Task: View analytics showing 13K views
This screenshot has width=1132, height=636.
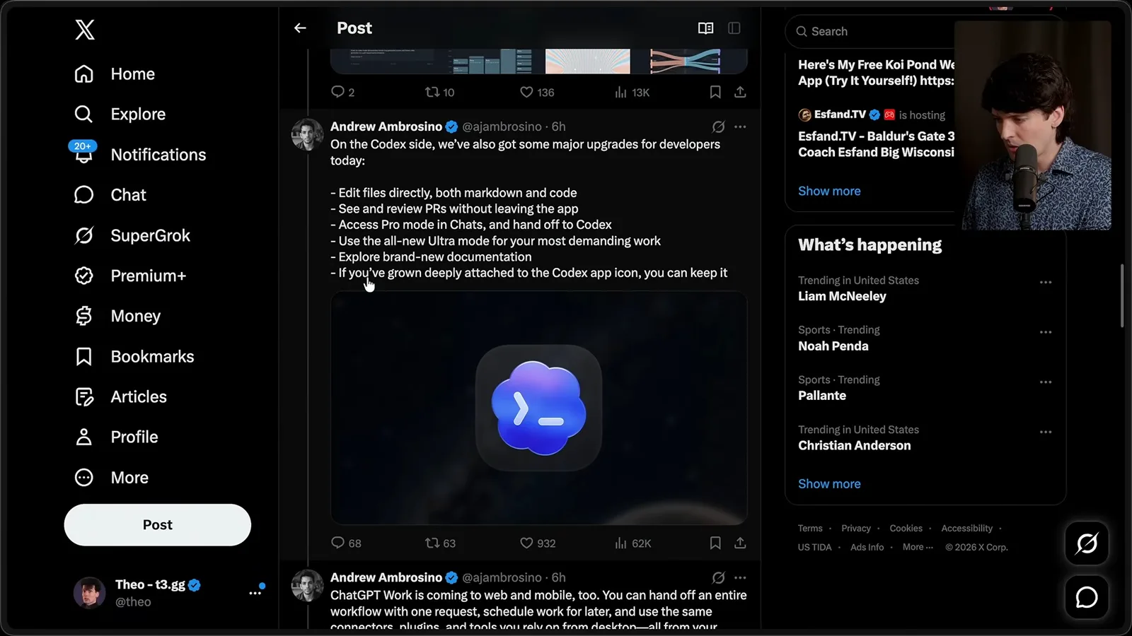Action: pyautogui.click(x=632, y=92)
